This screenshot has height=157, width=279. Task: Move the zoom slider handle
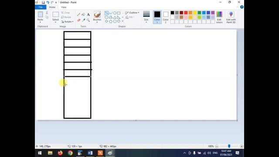(x=229, y=146)
